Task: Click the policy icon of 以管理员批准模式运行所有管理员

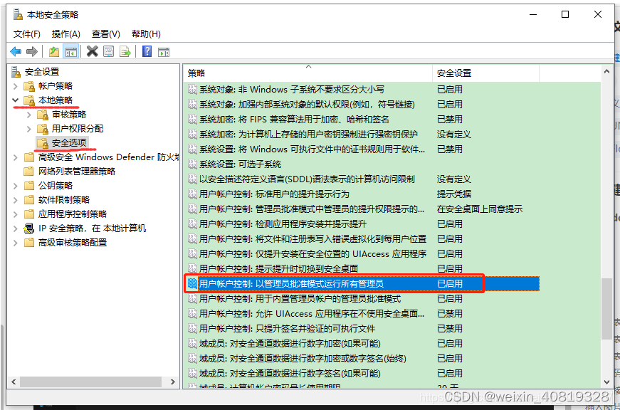Action: [x=193, y=283]
